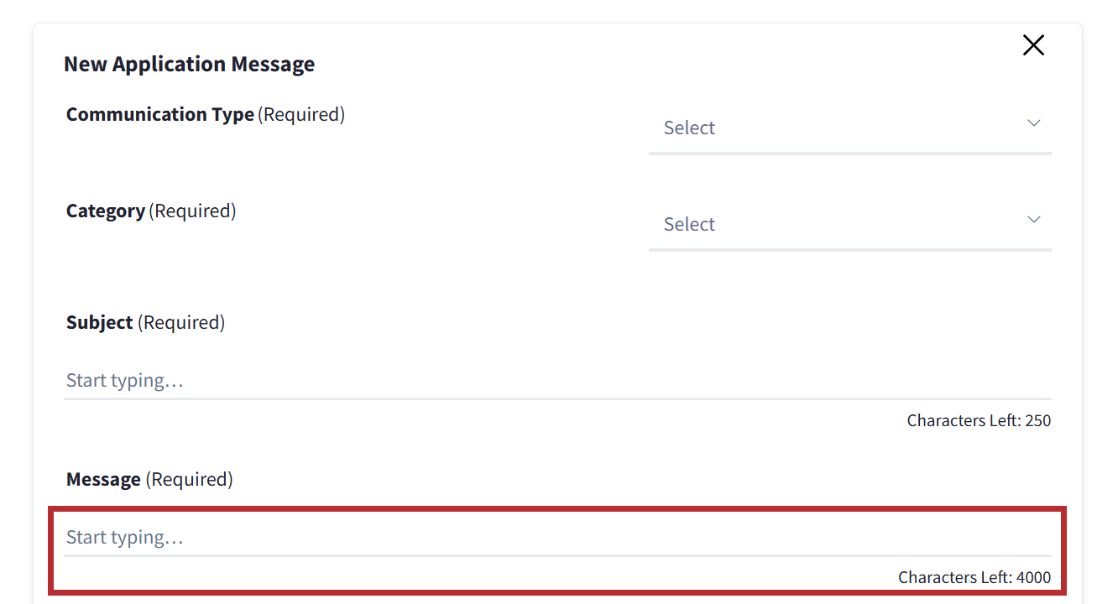This screenshot has width=1118, height=604.
Task: Click the Category field label
Action: 106,211
